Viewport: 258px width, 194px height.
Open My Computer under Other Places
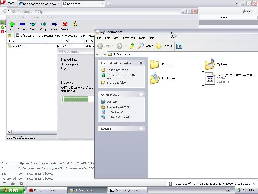coord(115,112)
